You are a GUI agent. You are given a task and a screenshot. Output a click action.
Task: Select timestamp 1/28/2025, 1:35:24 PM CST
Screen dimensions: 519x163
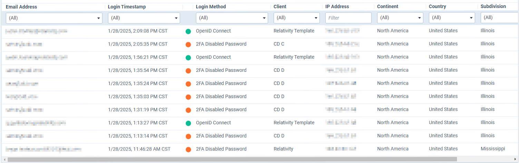tap(138, 83)
